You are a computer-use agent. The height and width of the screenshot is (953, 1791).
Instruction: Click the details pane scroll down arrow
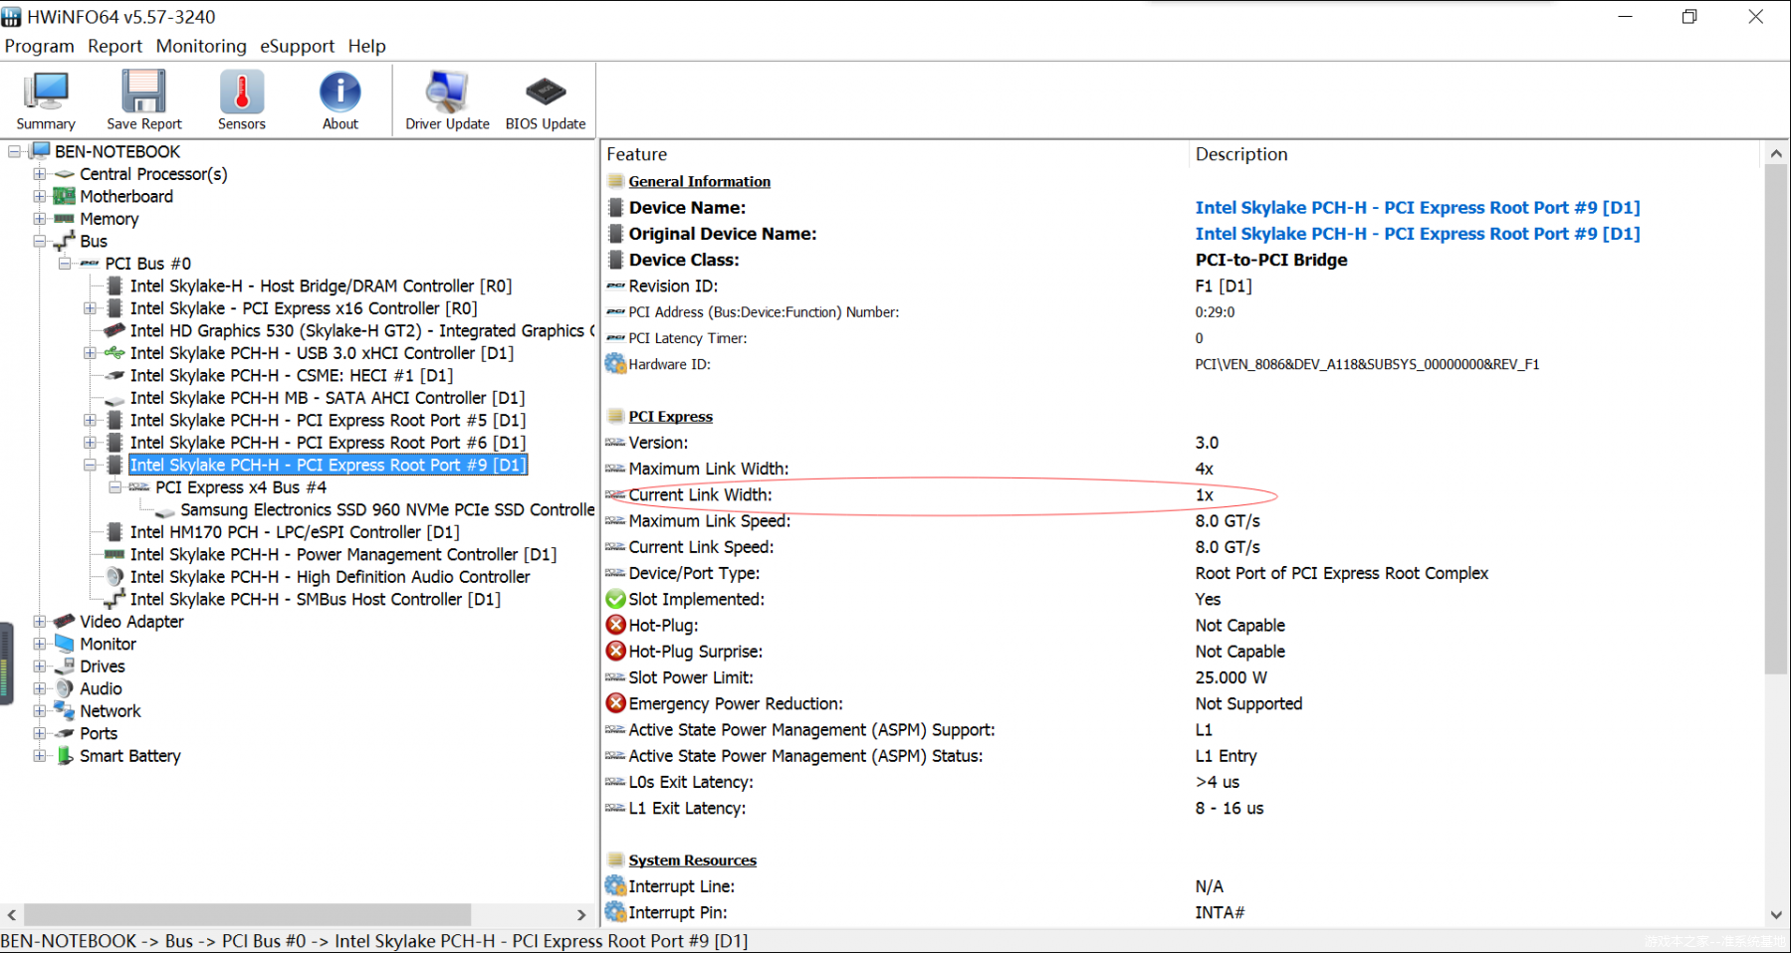coord(1776,914)
